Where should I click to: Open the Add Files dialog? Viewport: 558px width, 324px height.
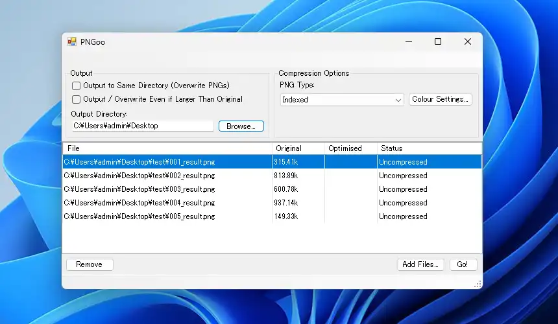coord(420,264)
